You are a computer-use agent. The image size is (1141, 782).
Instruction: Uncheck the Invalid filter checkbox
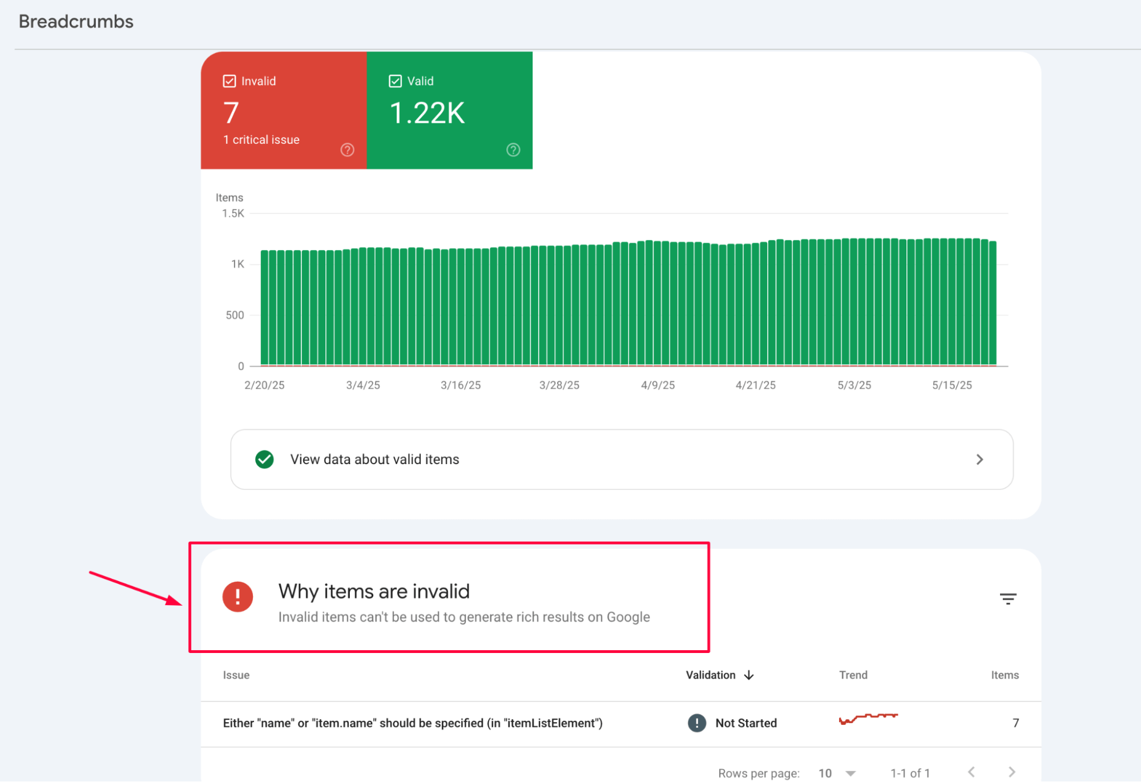pos(229,80)
